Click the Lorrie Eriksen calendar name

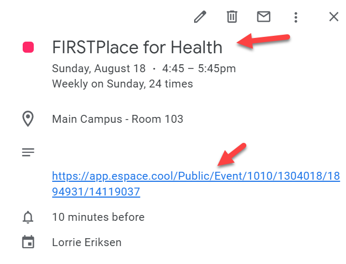click(86, 242)
